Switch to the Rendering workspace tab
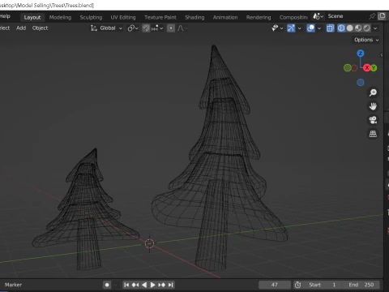Viewport: 389px width, 292px height. click(259, 17)
